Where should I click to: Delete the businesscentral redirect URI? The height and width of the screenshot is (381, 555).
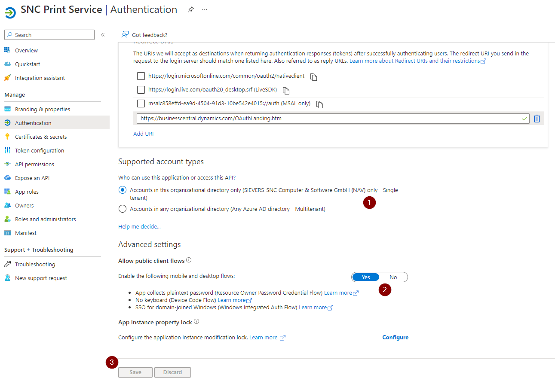(x=537, y=119)
